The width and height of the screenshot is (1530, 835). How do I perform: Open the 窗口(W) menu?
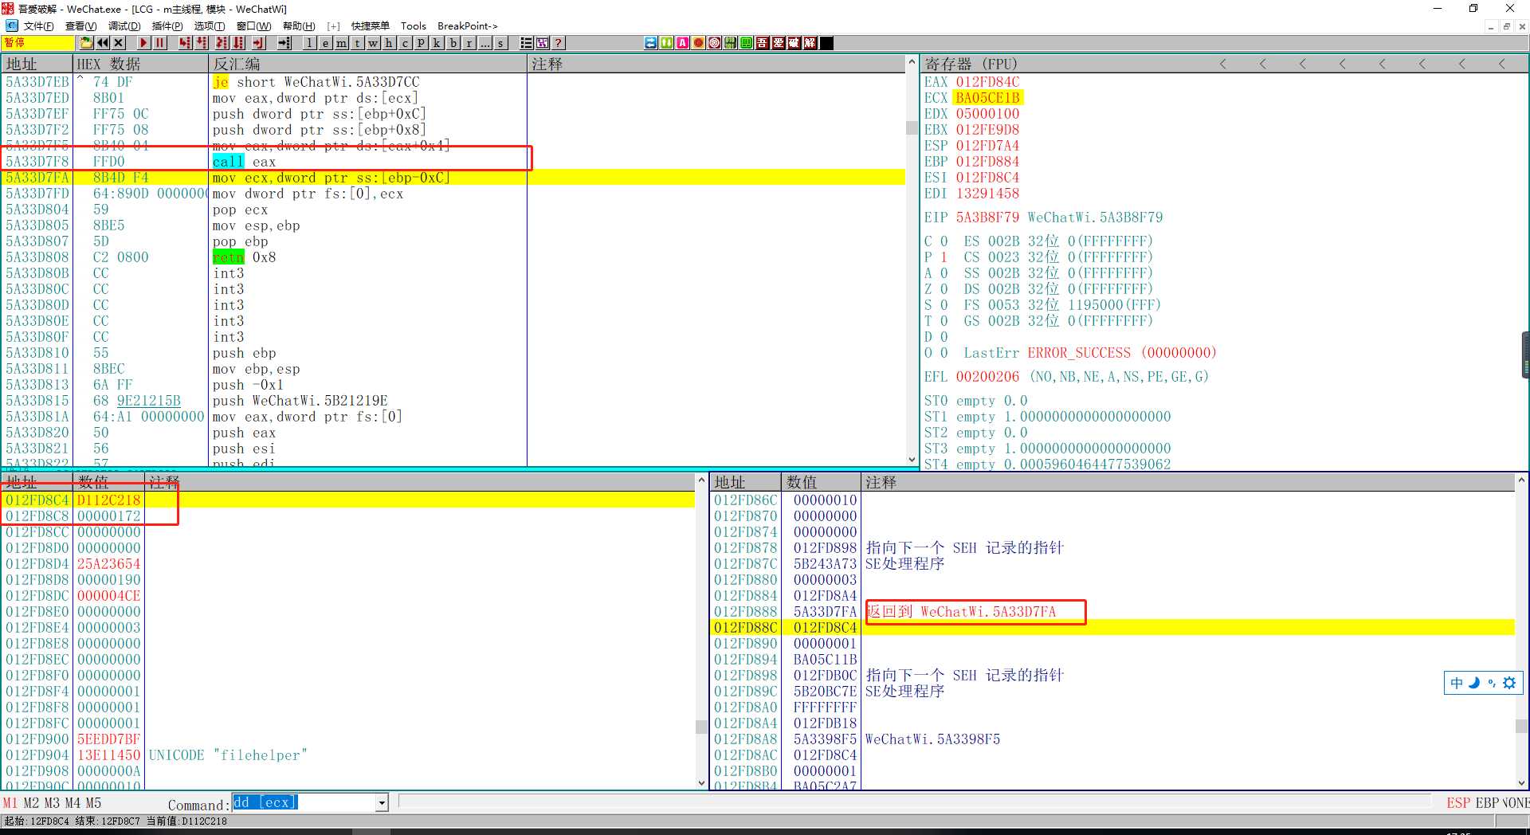(254, 26)
